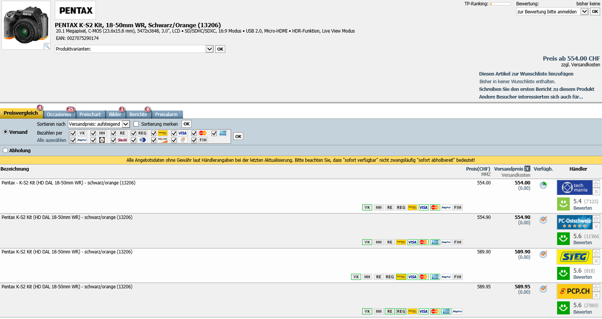
Task: Click the TP-Ranking progress bar
Action: pyautogui.click(x=500, y=4)
